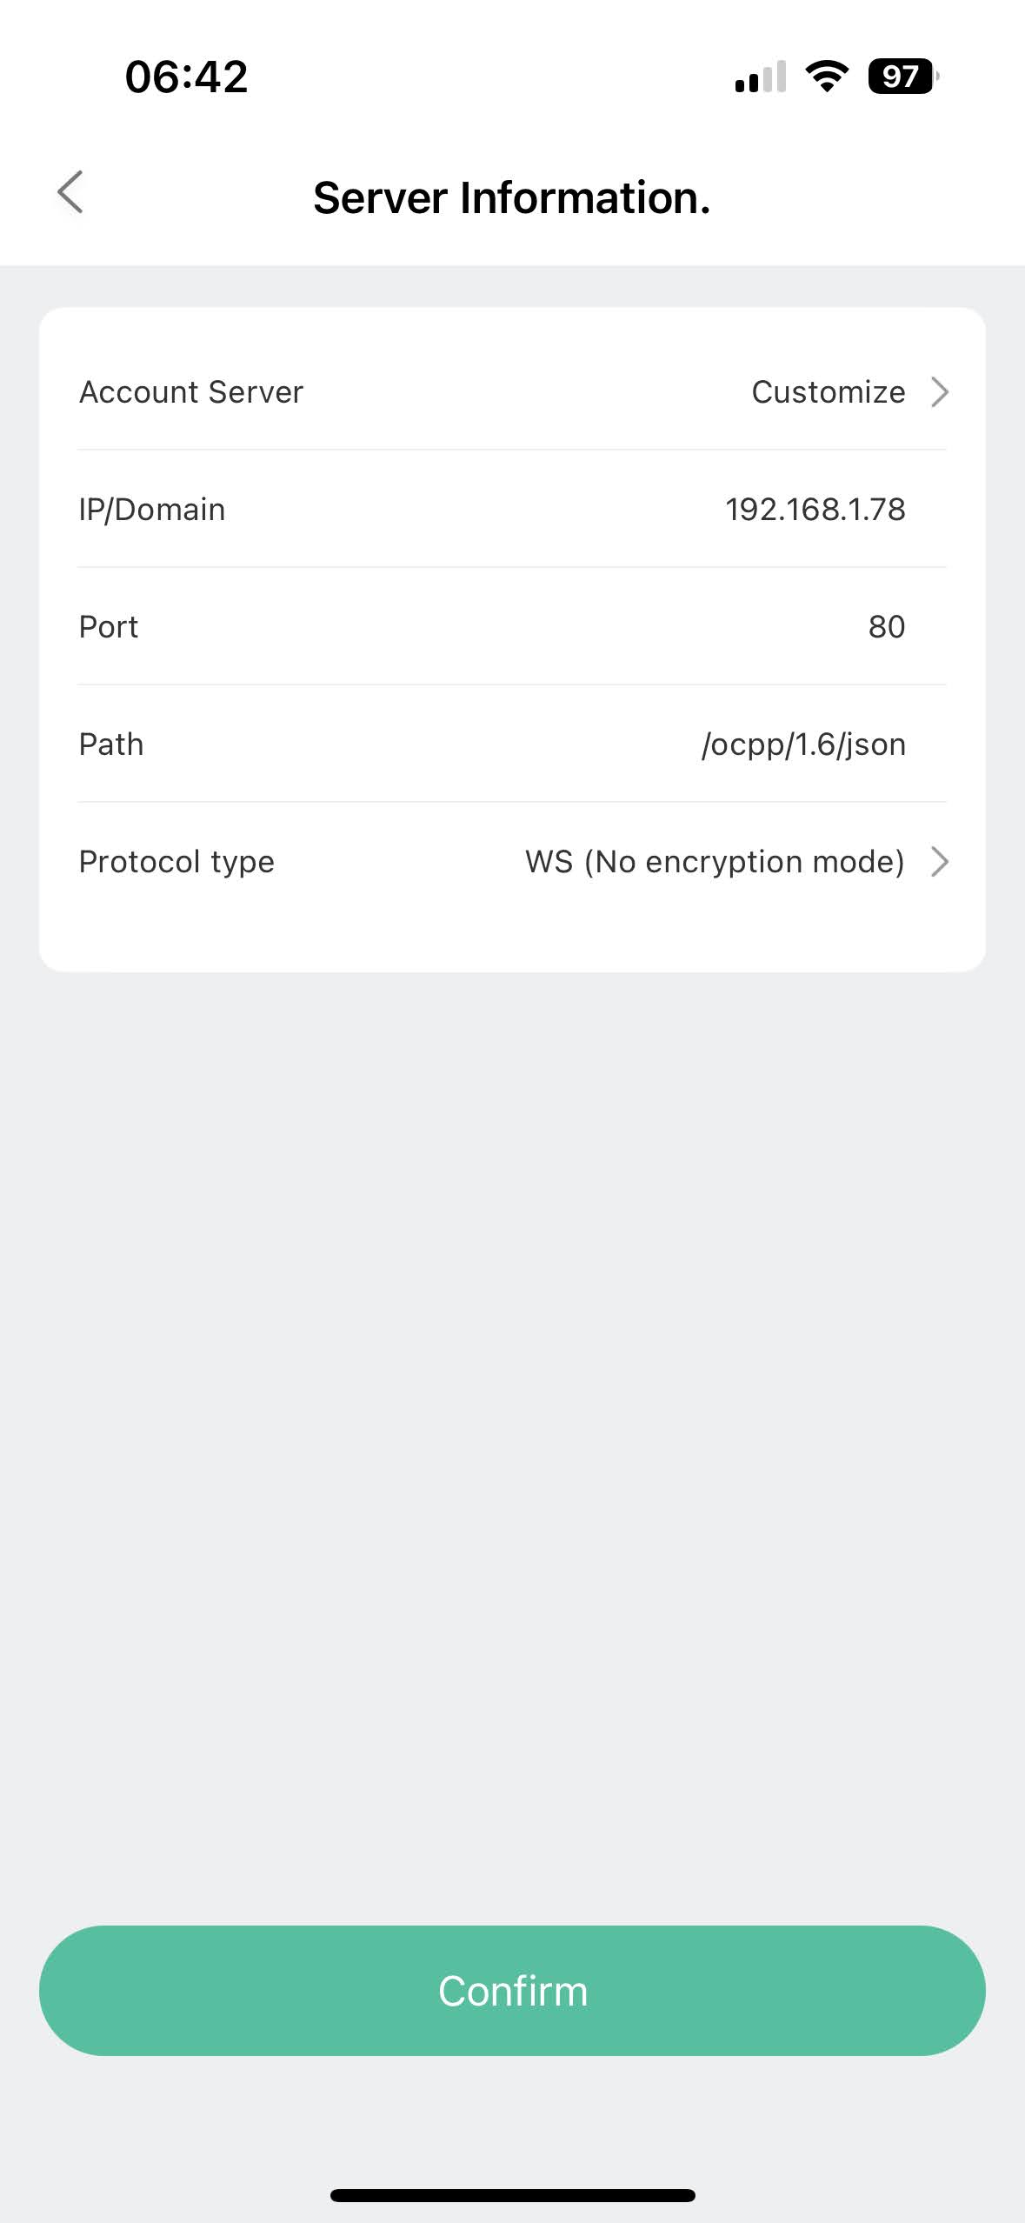The image size is (1025, 2223).
Task: Tap the Port label
Action: (x=109, y=627)
